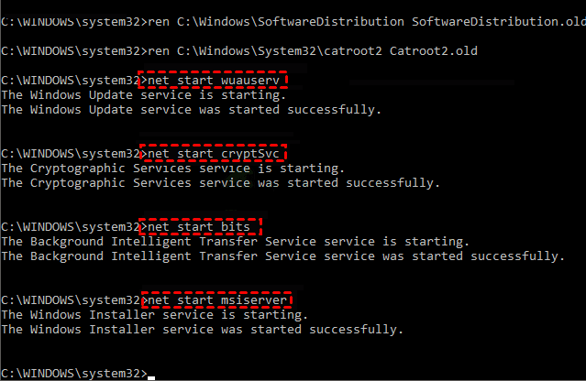Click 'Windows Installer service was started successfully' line
The width and height of the screenshot is (586, 381).
(x=202, y=329)
